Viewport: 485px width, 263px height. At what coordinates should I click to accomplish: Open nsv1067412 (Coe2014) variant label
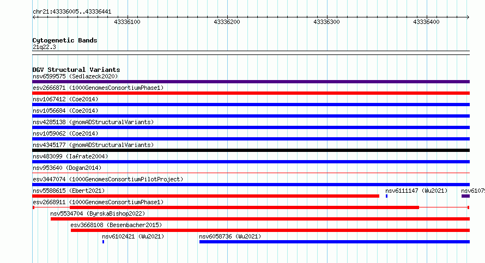65,99
